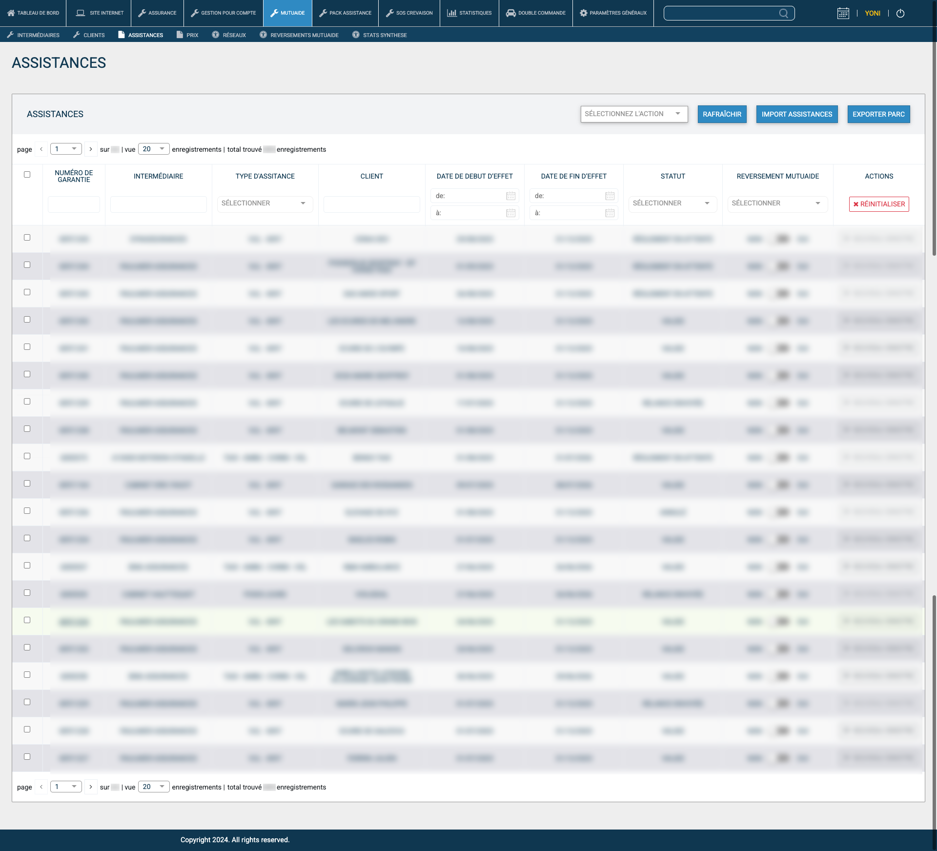Check the select-all header checkbox
The image size is (937, 851).
(x=27, y=174)
